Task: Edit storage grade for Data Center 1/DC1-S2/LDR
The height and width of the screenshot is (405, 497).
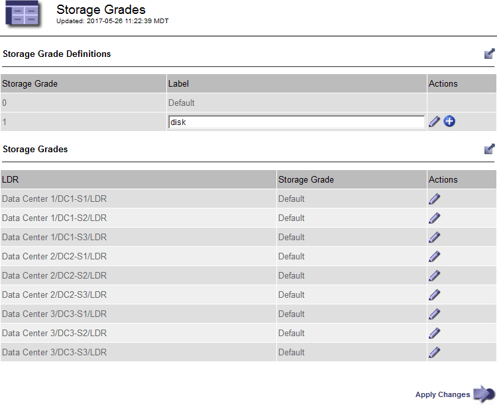Action: 434,218
